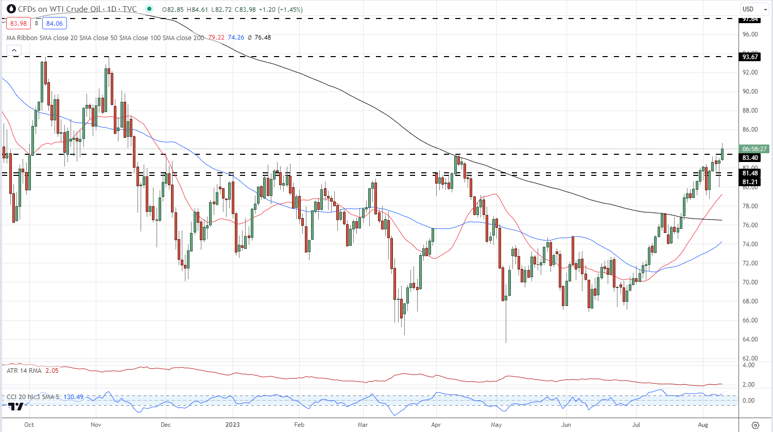Open the chart settings hexagon gear icon
The image size is (773, 432).
tap(755, 425)
